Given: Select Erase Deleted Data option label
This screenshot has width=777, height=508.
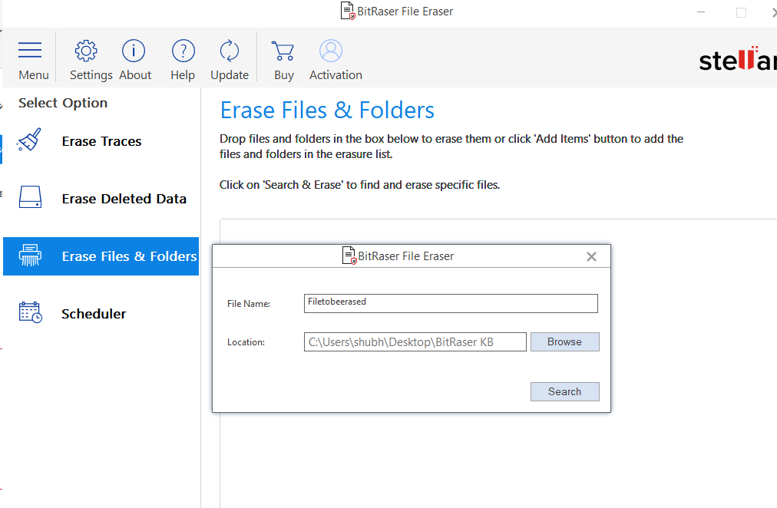Looking at the screenshot, I should coord(124,199).
